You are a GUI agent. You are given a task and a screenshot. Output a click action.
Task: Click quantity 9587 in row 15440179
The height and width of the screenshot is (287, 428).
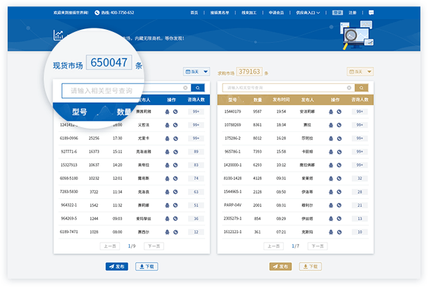click(257, 111)
